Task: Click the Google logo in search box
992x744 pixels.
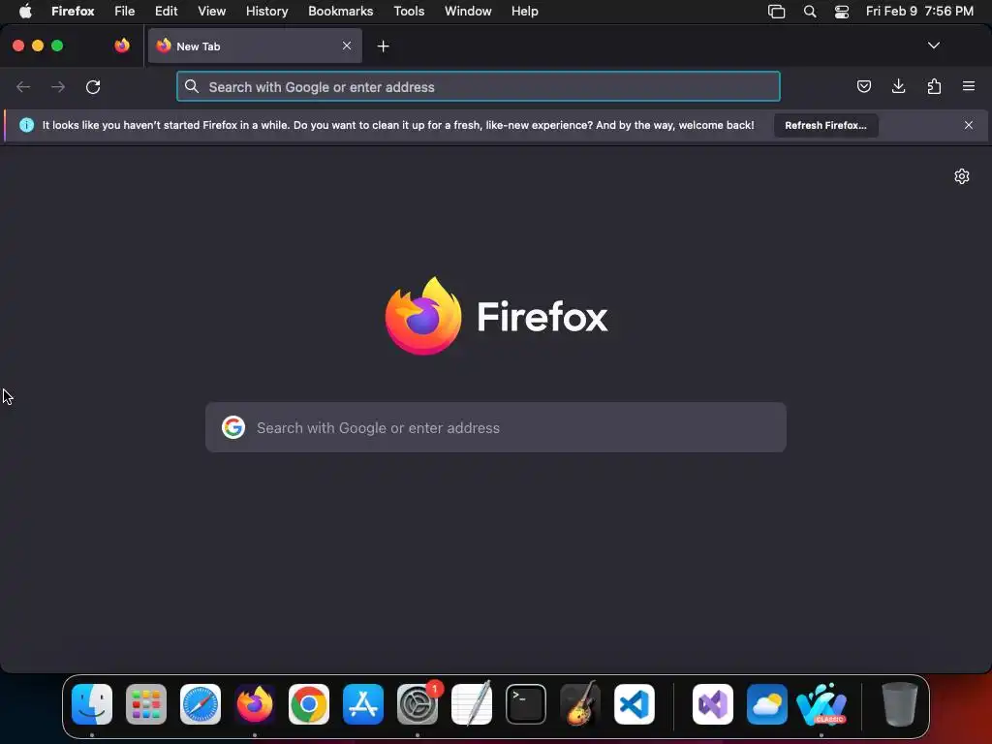Action: 233,427
